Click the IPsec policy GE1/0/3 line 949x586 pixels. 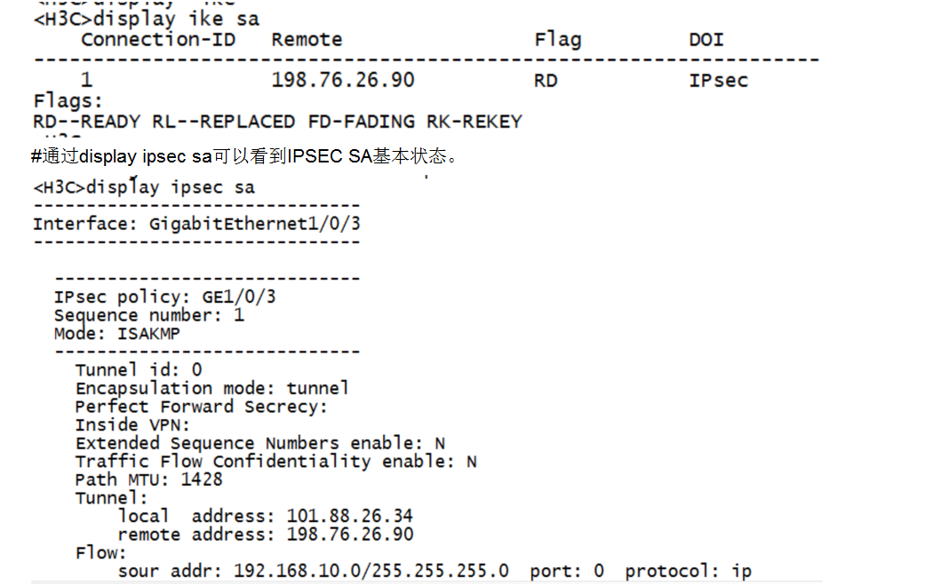point(164,297)
